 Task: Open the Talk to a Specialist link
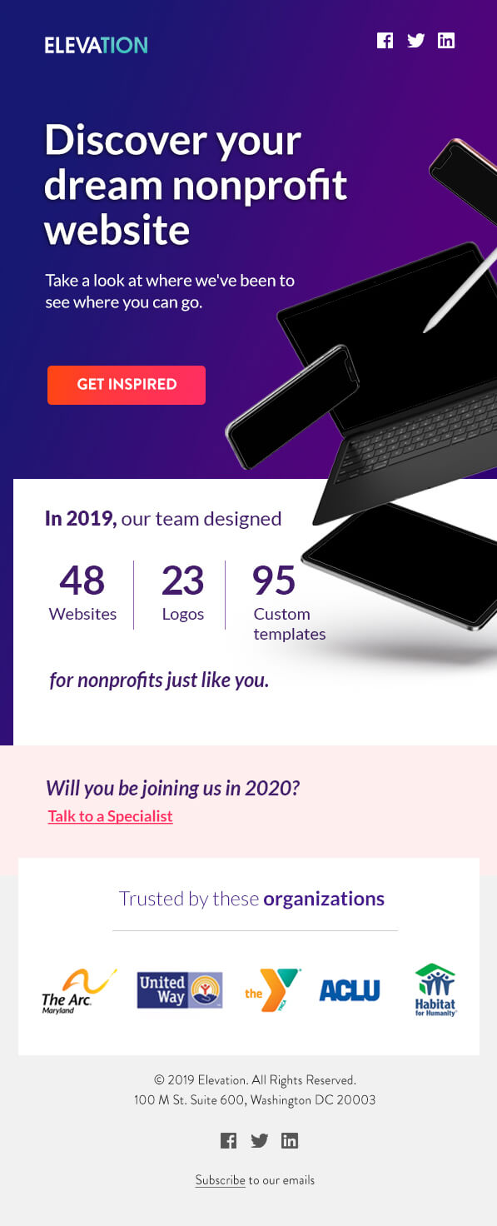tap(110, 816)
